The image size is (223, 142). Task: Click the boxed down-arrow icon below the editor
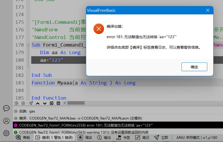58,103
